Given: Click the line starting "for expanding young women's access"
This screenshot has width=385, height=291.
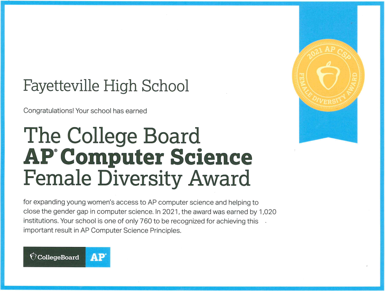Looking at the screenshot, I should coord(141,202).
